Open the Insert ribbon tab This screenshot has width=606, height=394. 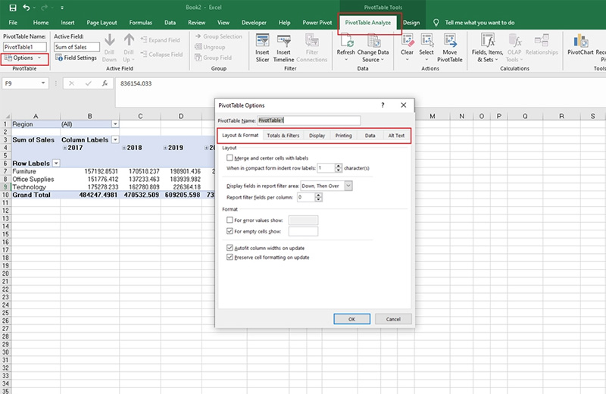click(67, 23)
